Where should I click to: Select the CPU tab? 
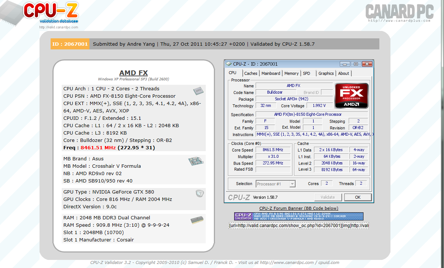[x=233, y=73]
